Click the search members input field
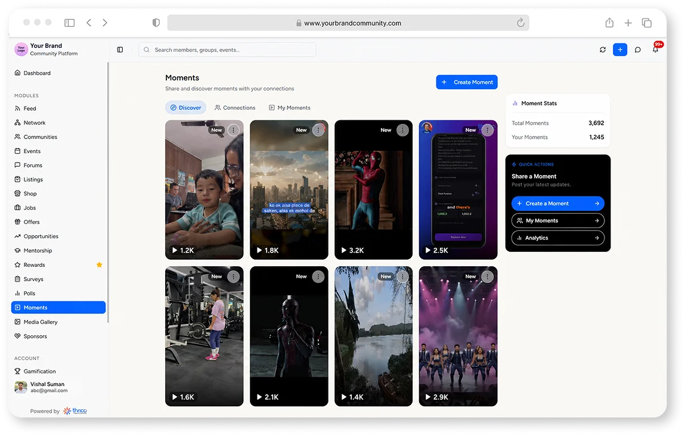Viewport: 685px width, 436px height. (x=227, y=50)
